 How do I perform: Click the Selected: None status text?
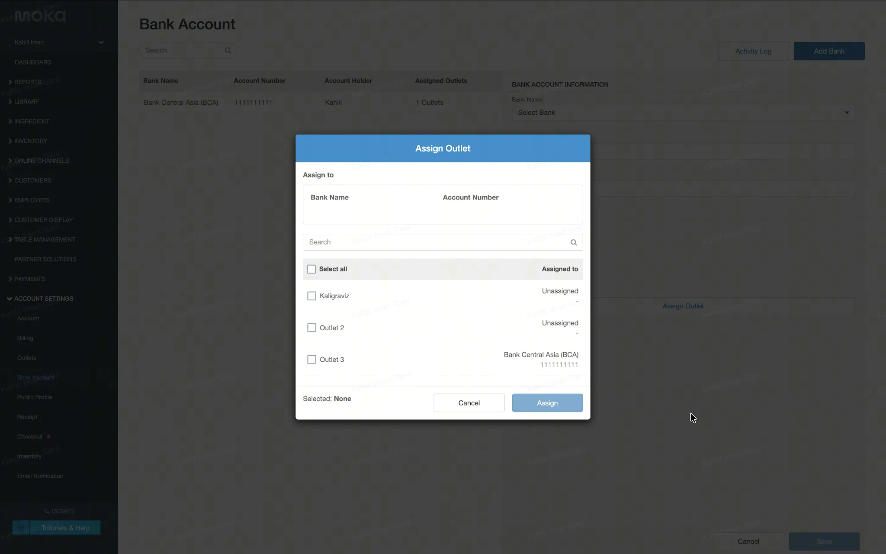click(x=327, y=399)
